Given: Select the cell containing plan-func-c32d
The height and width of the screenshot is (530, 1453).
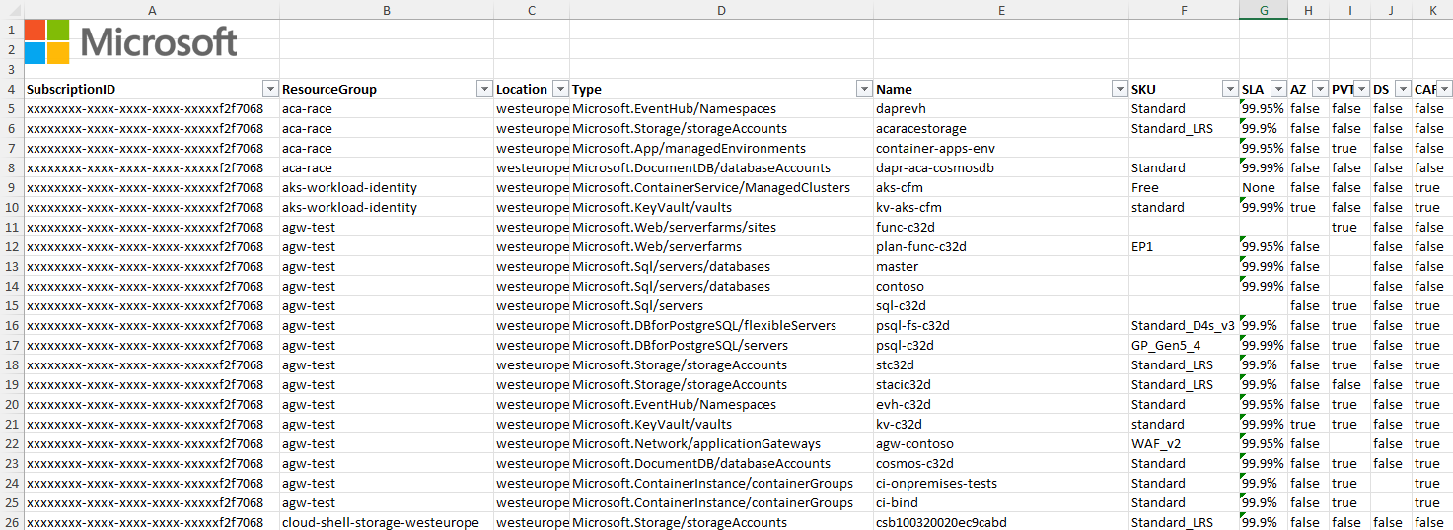Looking at the screenshot, I should coord(1001,246).
